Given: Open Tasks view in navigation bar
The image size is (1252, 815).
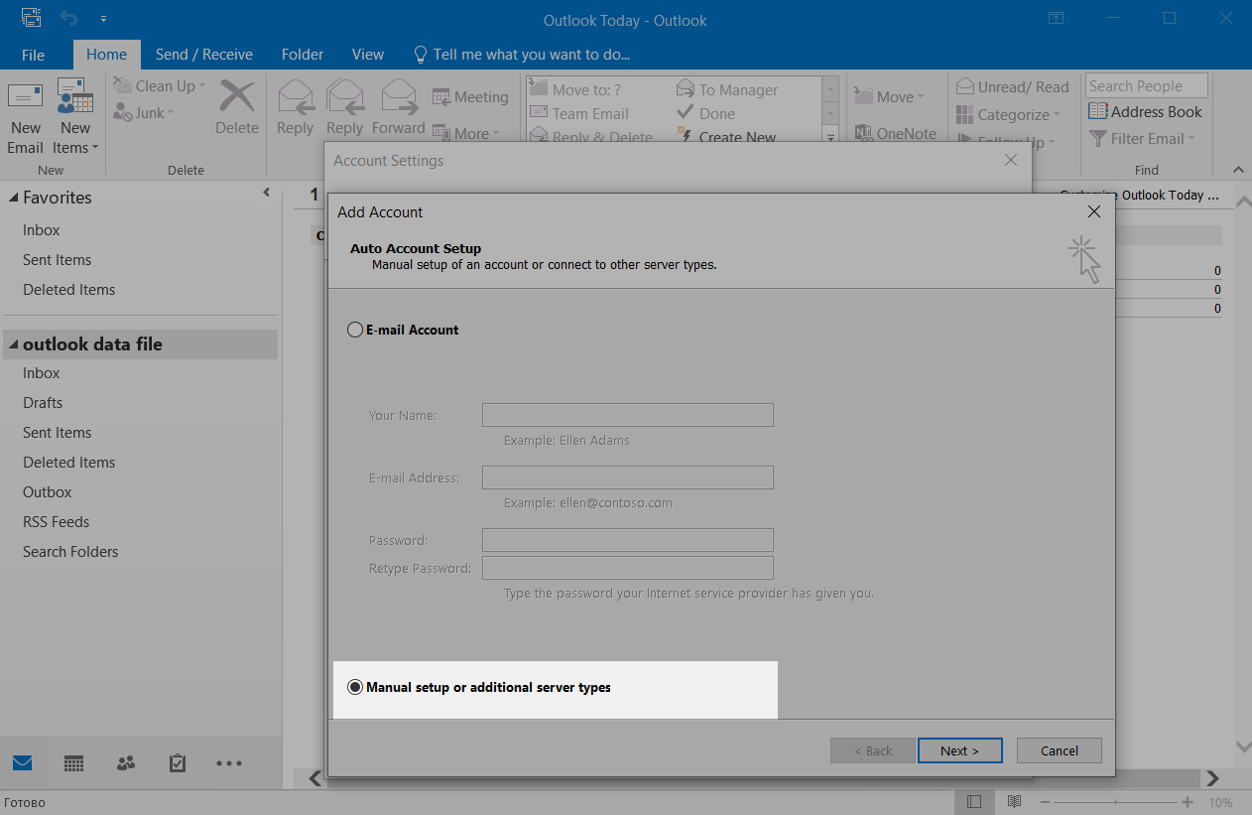Looking at the screenshot, I should pos(177,763).
